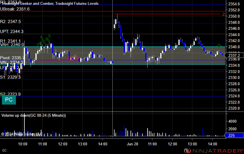
Task: Click the 2348.0 price axis label
Action: pyautogui.click(x=234, y=23)
